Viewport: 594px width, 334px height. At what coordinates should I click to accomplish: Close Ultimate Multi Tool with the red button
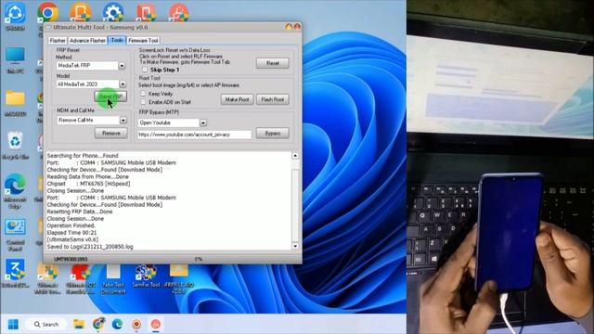point(297,27)
